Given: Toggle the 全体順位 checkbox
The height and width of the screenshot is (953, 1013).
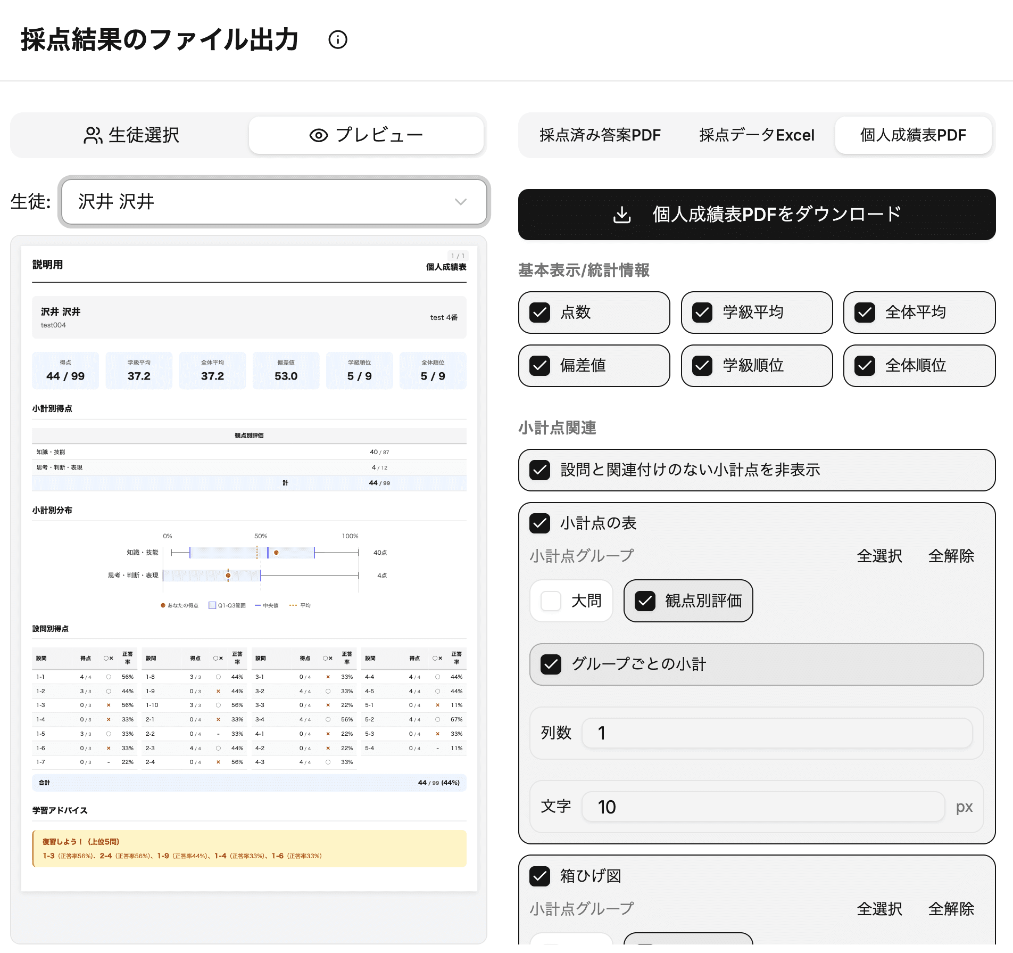Looking at the screenshot, I should tap(865, 366).
